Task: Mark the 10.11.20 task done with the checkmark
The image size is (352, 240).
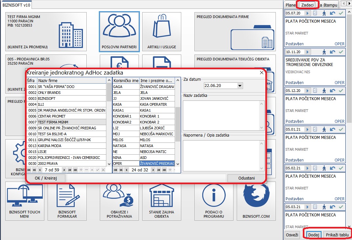Action: 341,52
